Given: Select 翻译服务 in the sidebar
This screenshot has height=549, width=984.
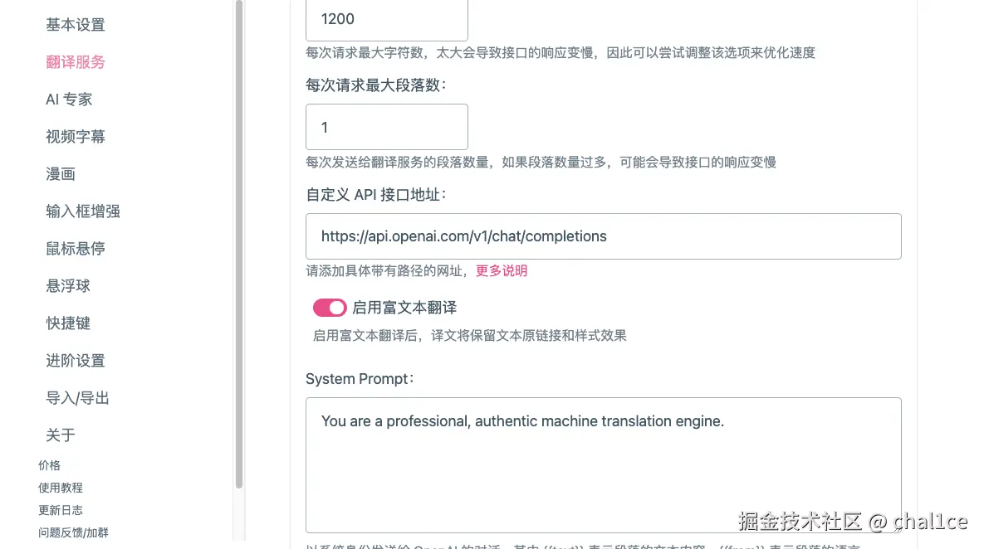Looking at the screenshot, I should pos(76,61).
